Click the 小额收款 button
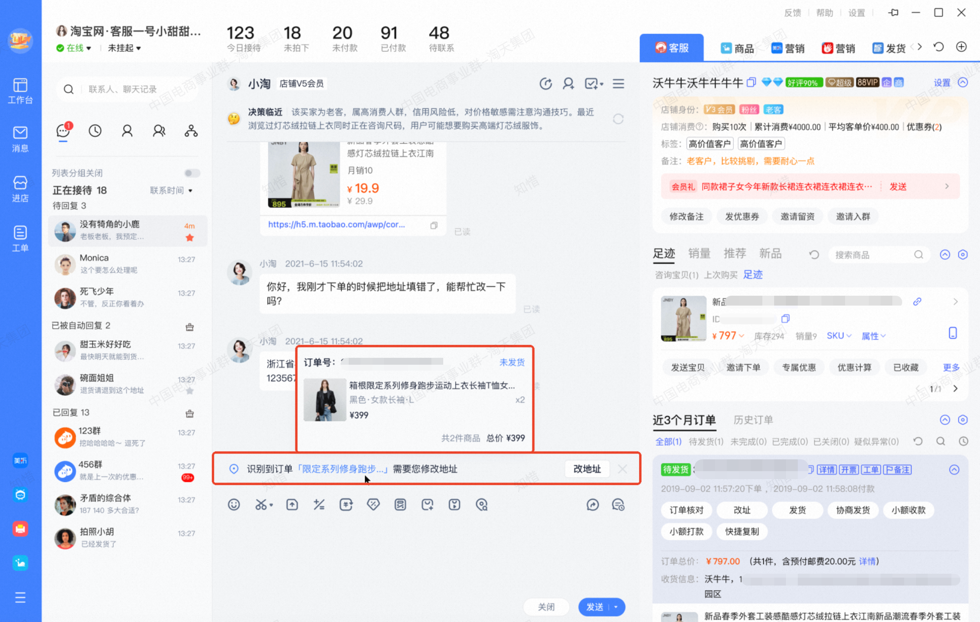980x622 pixels. 909,510
